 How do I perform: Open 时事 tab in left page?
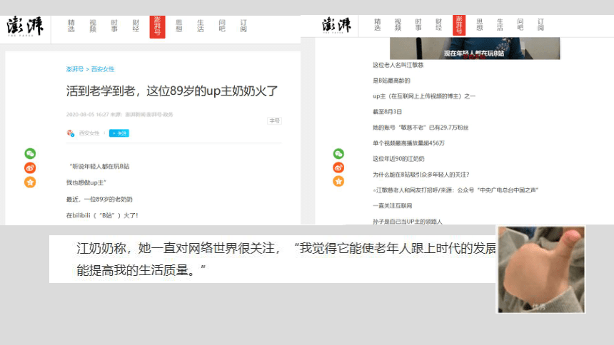(x=114, y=26)
